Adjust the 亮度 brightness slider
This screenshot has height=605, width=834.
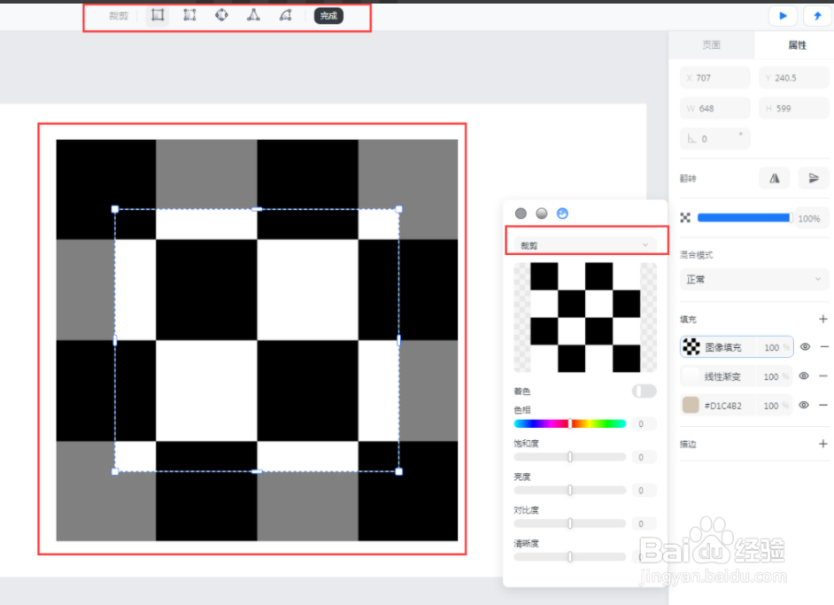tap(569, 490)
